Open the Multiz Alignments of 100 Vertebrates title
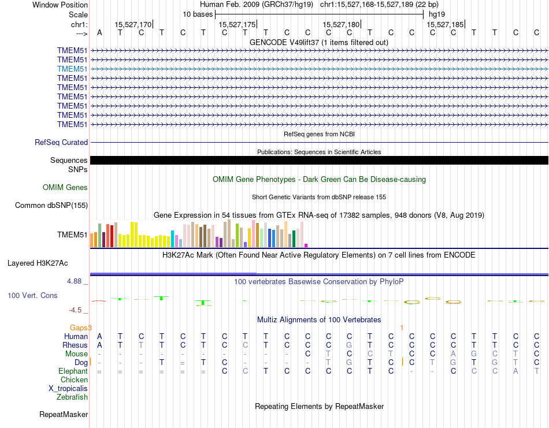Screen dimensions: 549x428 (x=319, y=320)
